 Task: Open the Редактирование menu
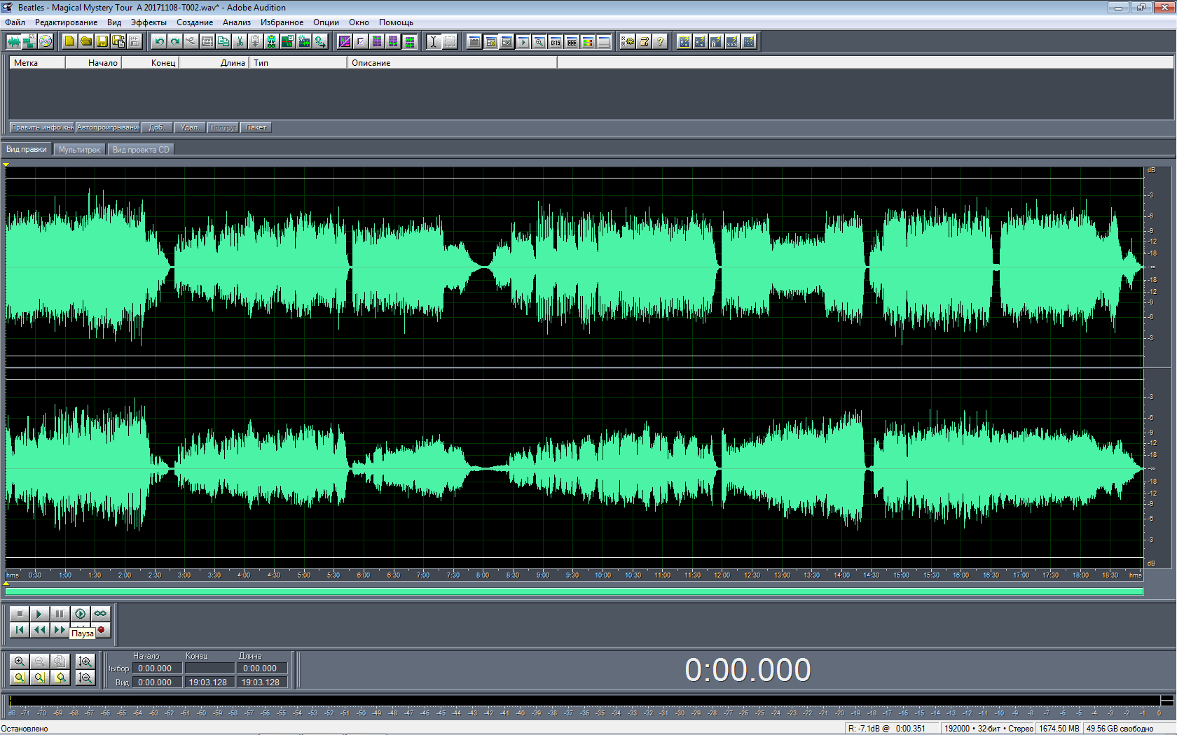pos(67,22)
